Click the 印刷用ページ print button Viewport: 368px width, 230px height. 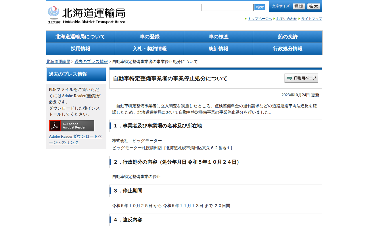click(301, 78)
